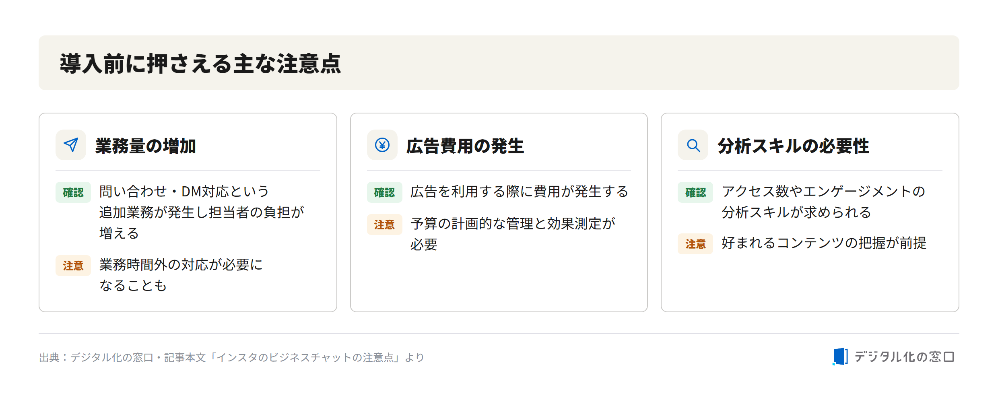The height and width of the screenshot is (404, 998).
Task: Click the yen coin icon beside 広告費用の発生
Action: (x=382, y=145)
